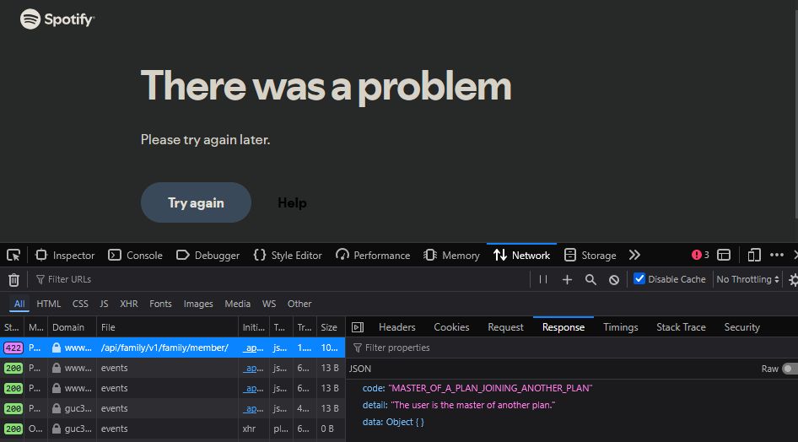Select the Response tab
The height and width of the screenshot is (442, 798).
pos(563,327)
